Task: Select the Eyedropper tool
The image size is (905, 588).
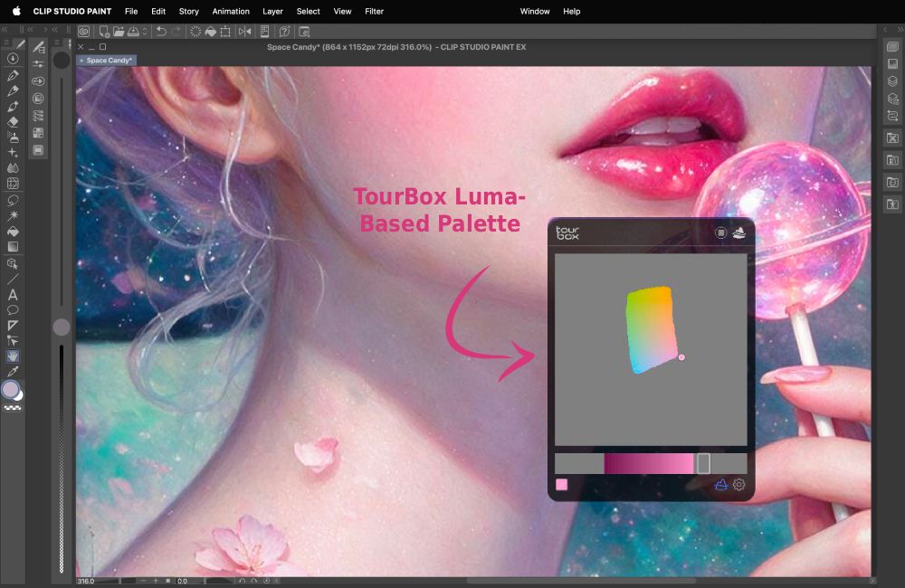Action: [13, 371]
